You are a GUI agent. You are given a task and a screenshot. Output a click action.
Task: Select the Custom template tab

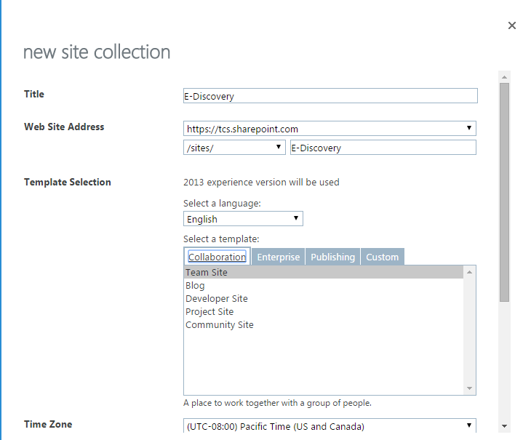tap(382, 257)
